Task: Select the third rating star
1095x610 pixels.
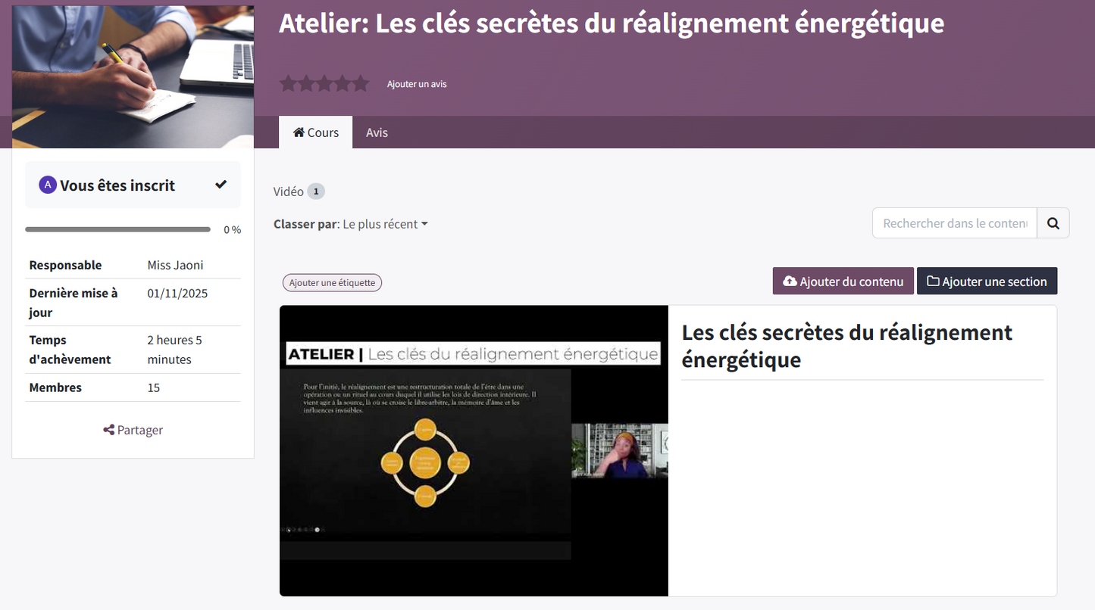Action: pyautogui.click(x=324, y=83)
